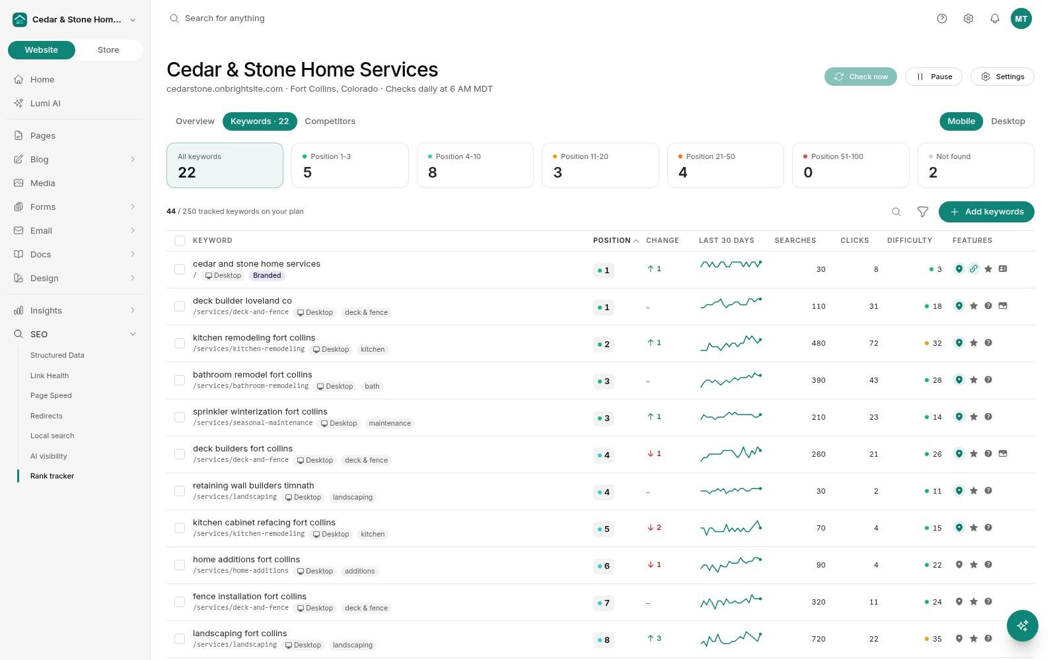
Task: Toggle the select-all keywords checkbox
Action: click(180, 241)
